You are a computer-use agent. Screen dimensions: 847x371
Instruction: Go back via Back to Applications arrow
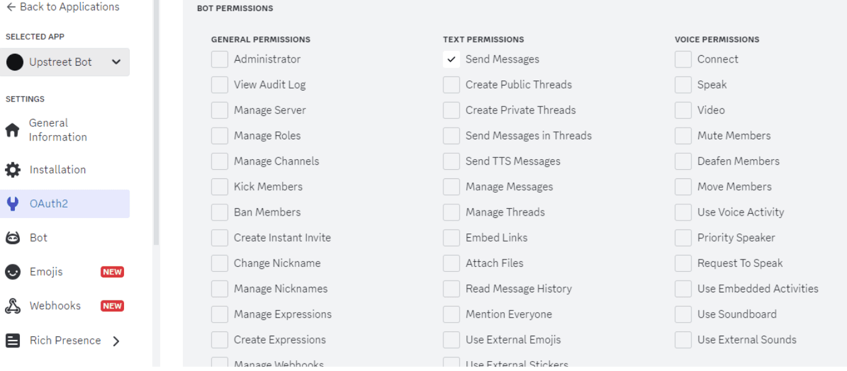[11, 7]
